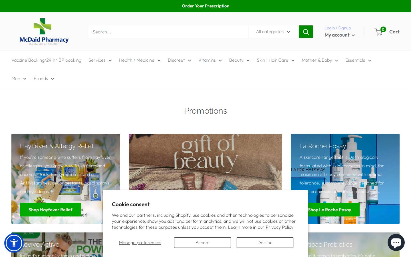Expand the Health / Medicine menu
Image resolution: width=411 pixels, height=257 pixels.
coord(140,60)
